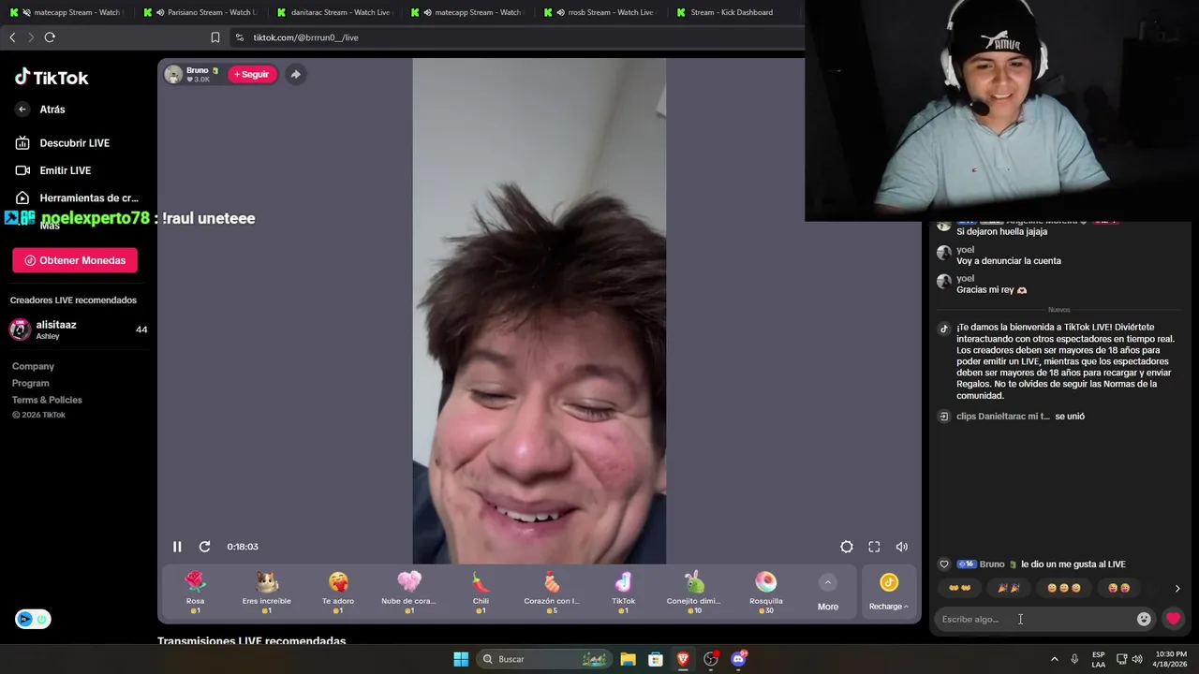This screenshot has height=674, width=1199.
Task: Click the taskbar Buscar search box
Action: point(543,659)
